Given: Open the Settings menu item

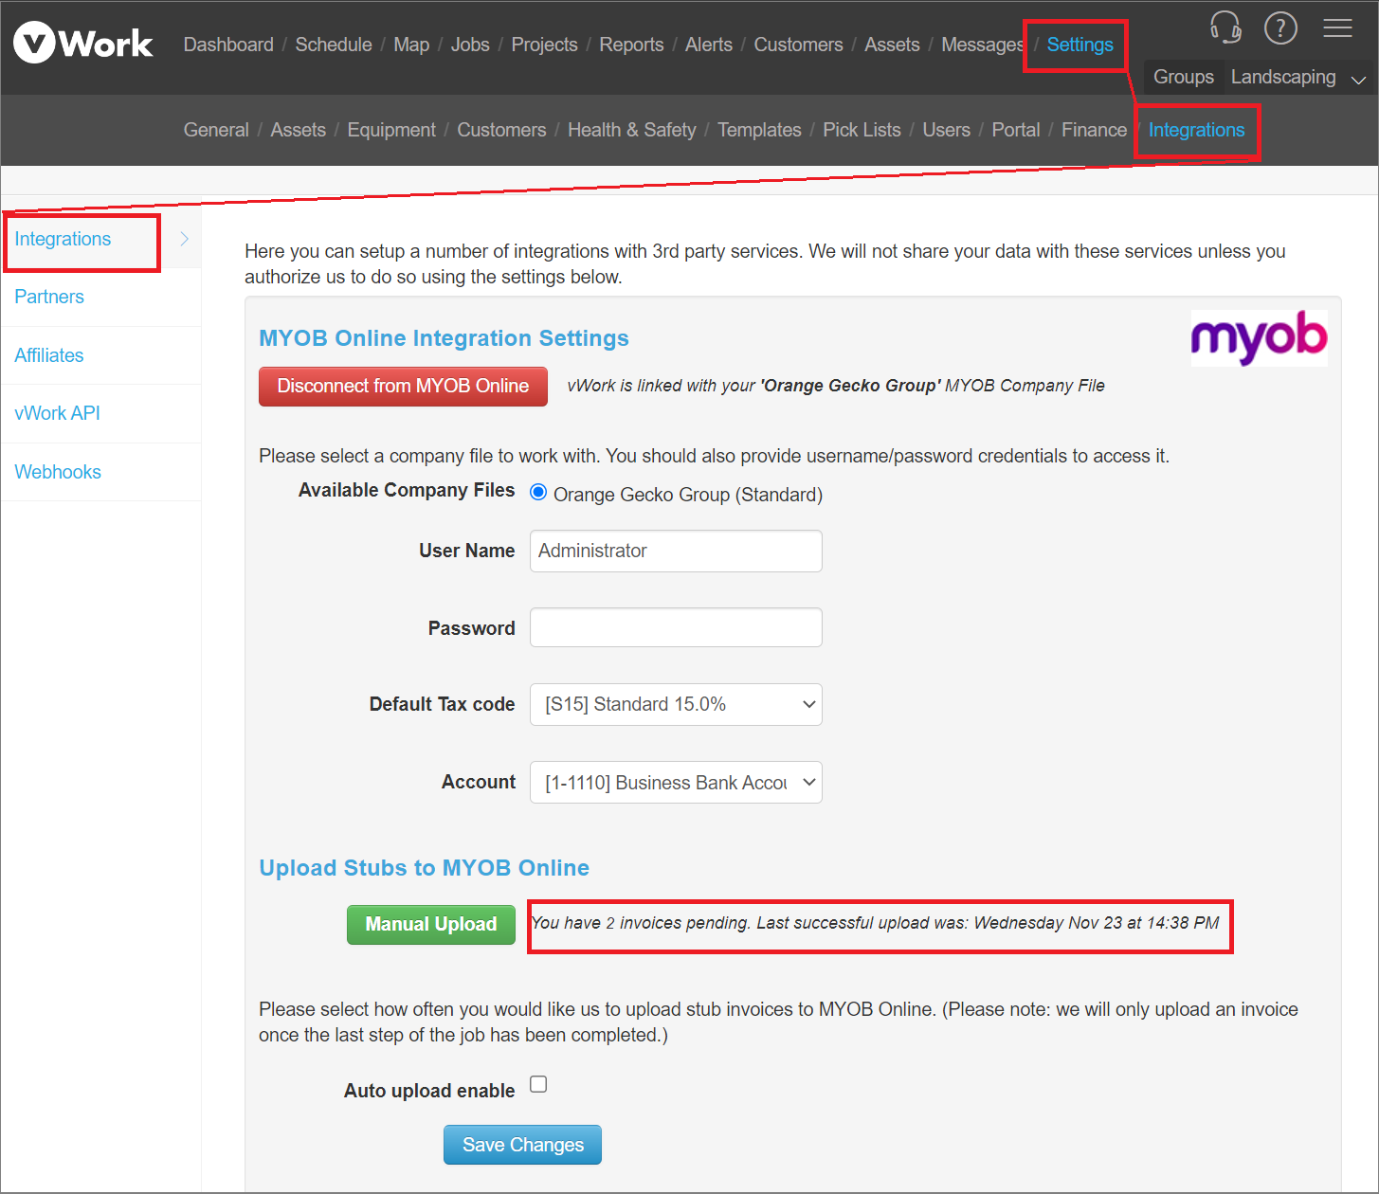Looking at the screenshot, I should [1080, 45].
